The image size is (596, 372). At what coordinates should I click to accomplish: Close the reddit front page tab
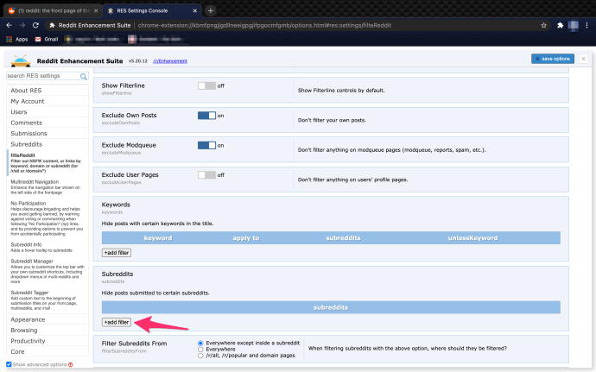tap(96, 10)
